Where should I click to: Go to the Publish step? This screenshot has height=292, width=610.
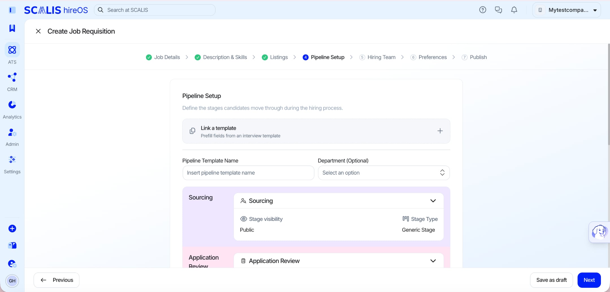click(x=474, y=57)
